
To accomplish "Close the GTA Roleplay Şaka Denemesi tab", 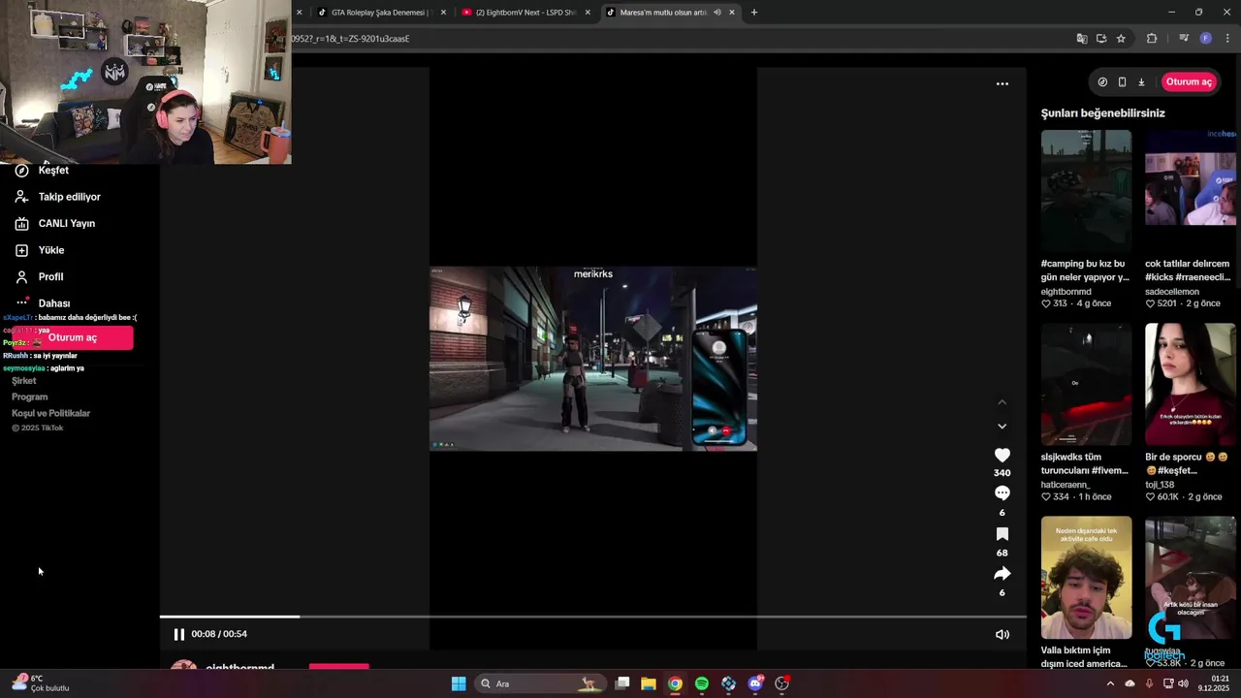I will (443, 13).
